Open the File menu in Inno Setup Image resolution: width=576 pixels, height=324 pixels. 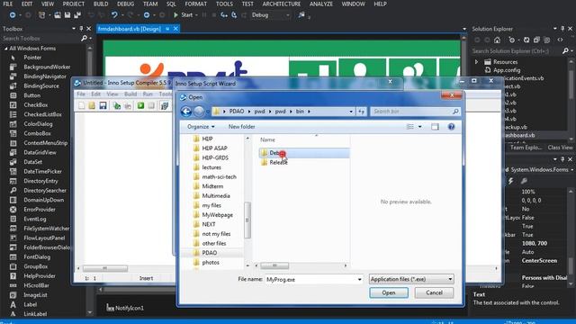click(x=80, y=94)
